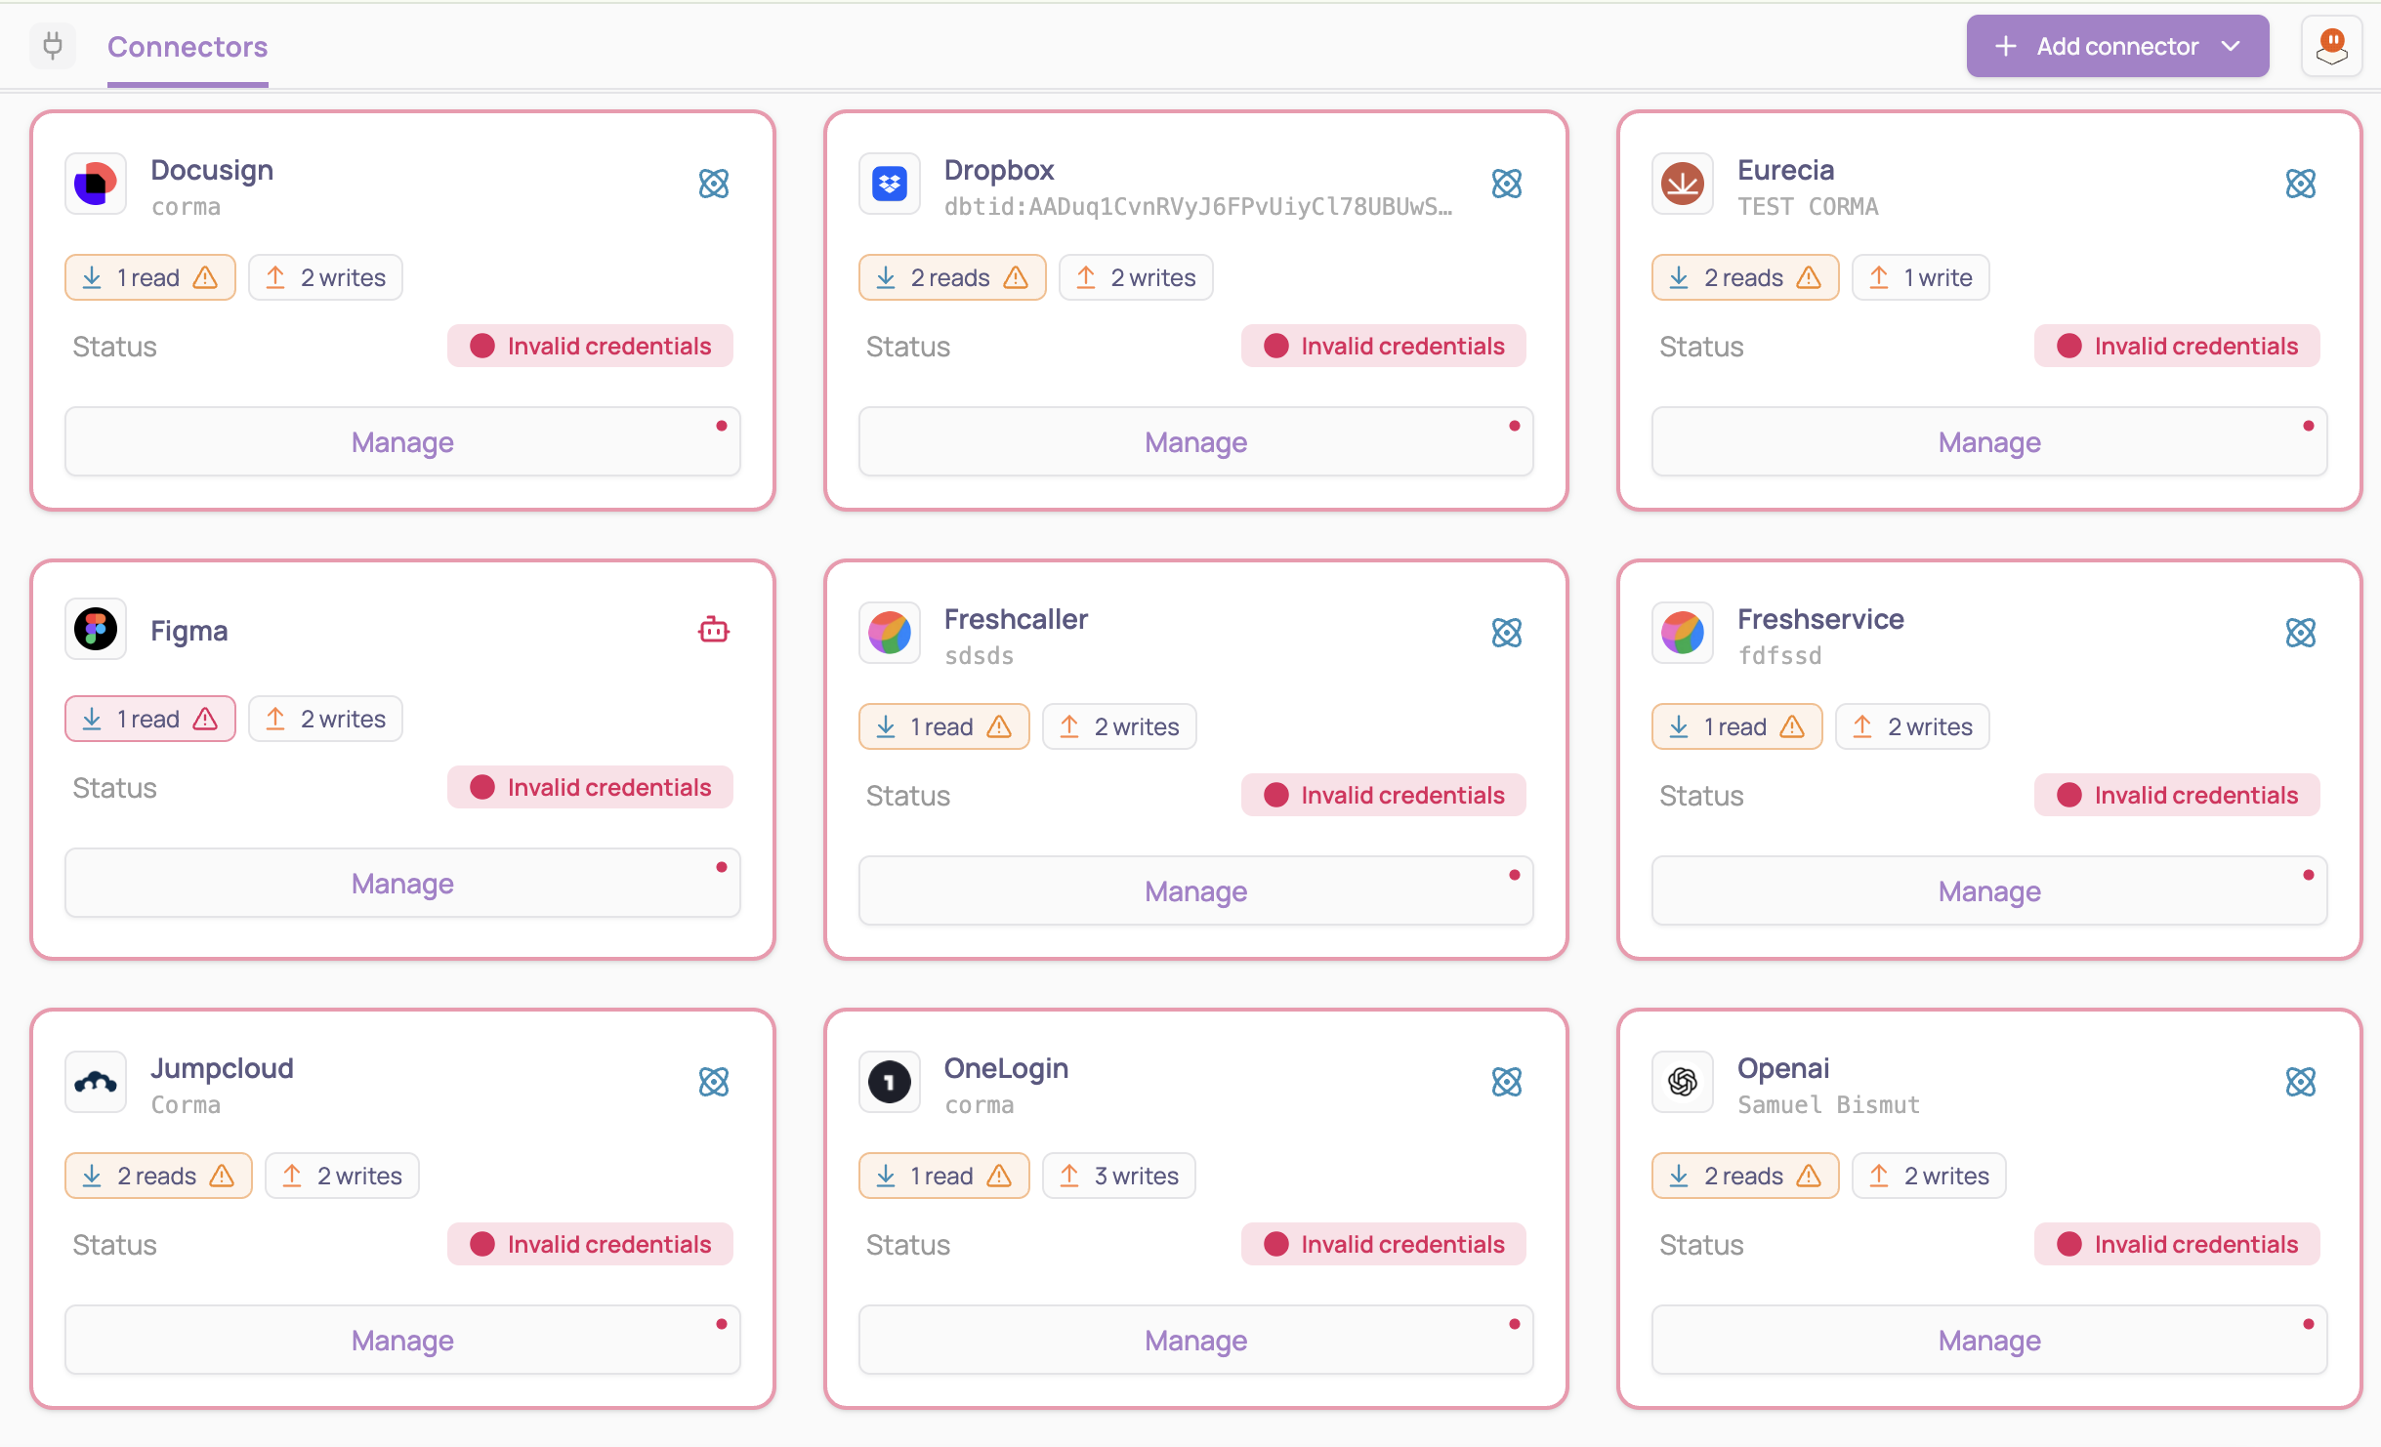
Task: Click the Dropbox logo icon
Action: click(x=890, y=184)
